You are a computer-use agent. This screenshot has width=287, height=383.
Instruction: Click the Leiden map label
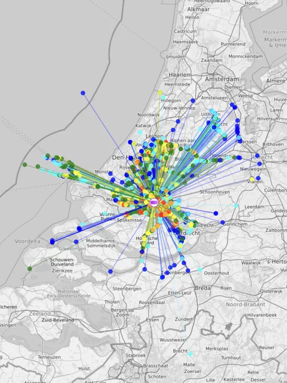pyautogui.click(x=154, y=136)
